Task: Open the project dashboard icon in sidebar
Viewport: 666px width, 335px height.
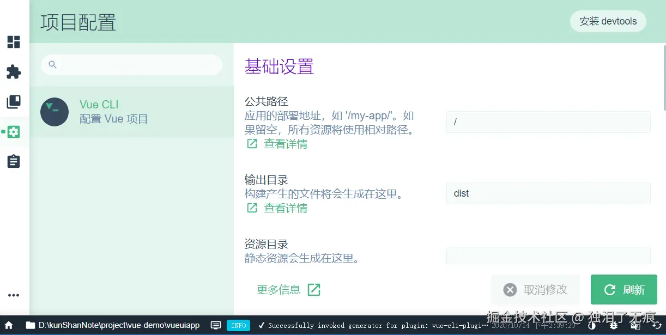Action: click(x=14, y=42)
